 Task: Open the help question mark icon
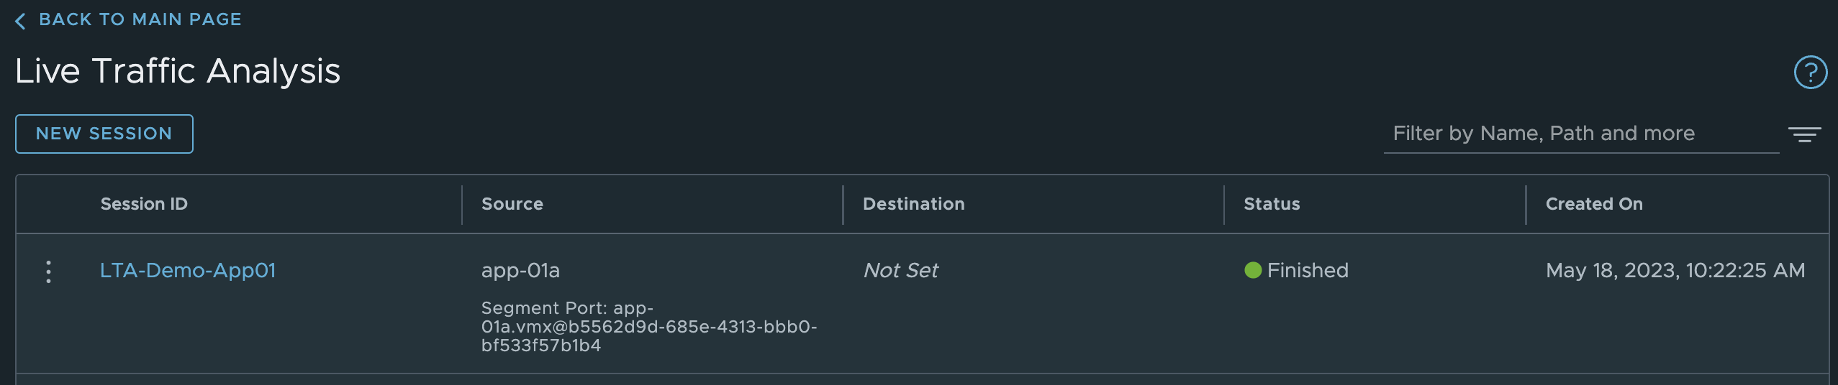point(1810,72)
